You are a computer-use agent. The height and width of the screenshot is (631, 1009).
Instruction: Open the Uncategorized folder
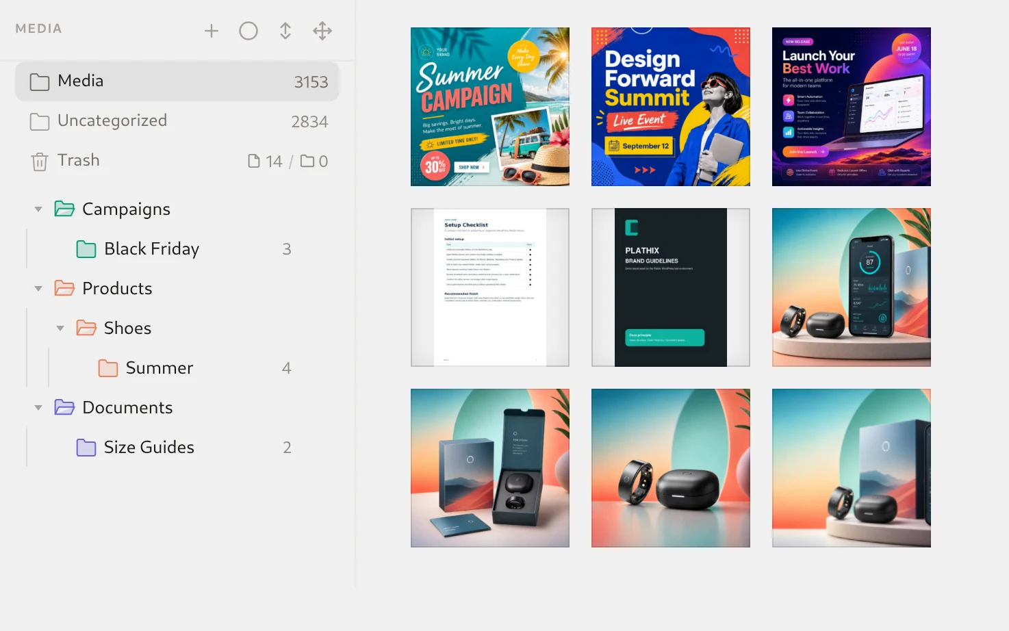[x=177, y=121]
